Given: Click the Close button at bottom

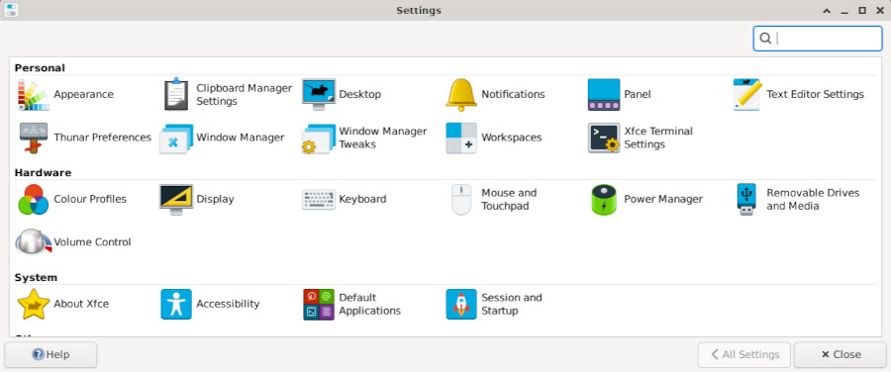Looking at the screenshot, I should [841, 355].
